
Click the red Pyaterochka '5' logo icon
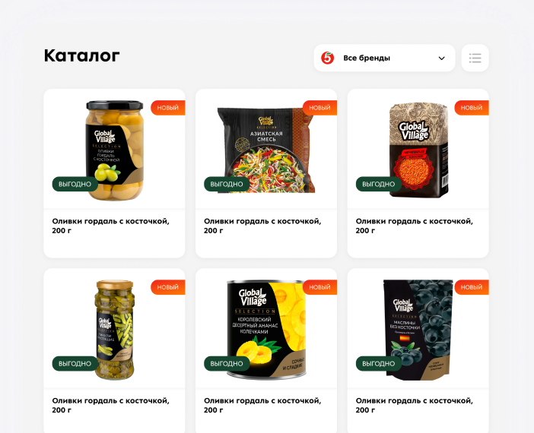(x=328, y=58)
